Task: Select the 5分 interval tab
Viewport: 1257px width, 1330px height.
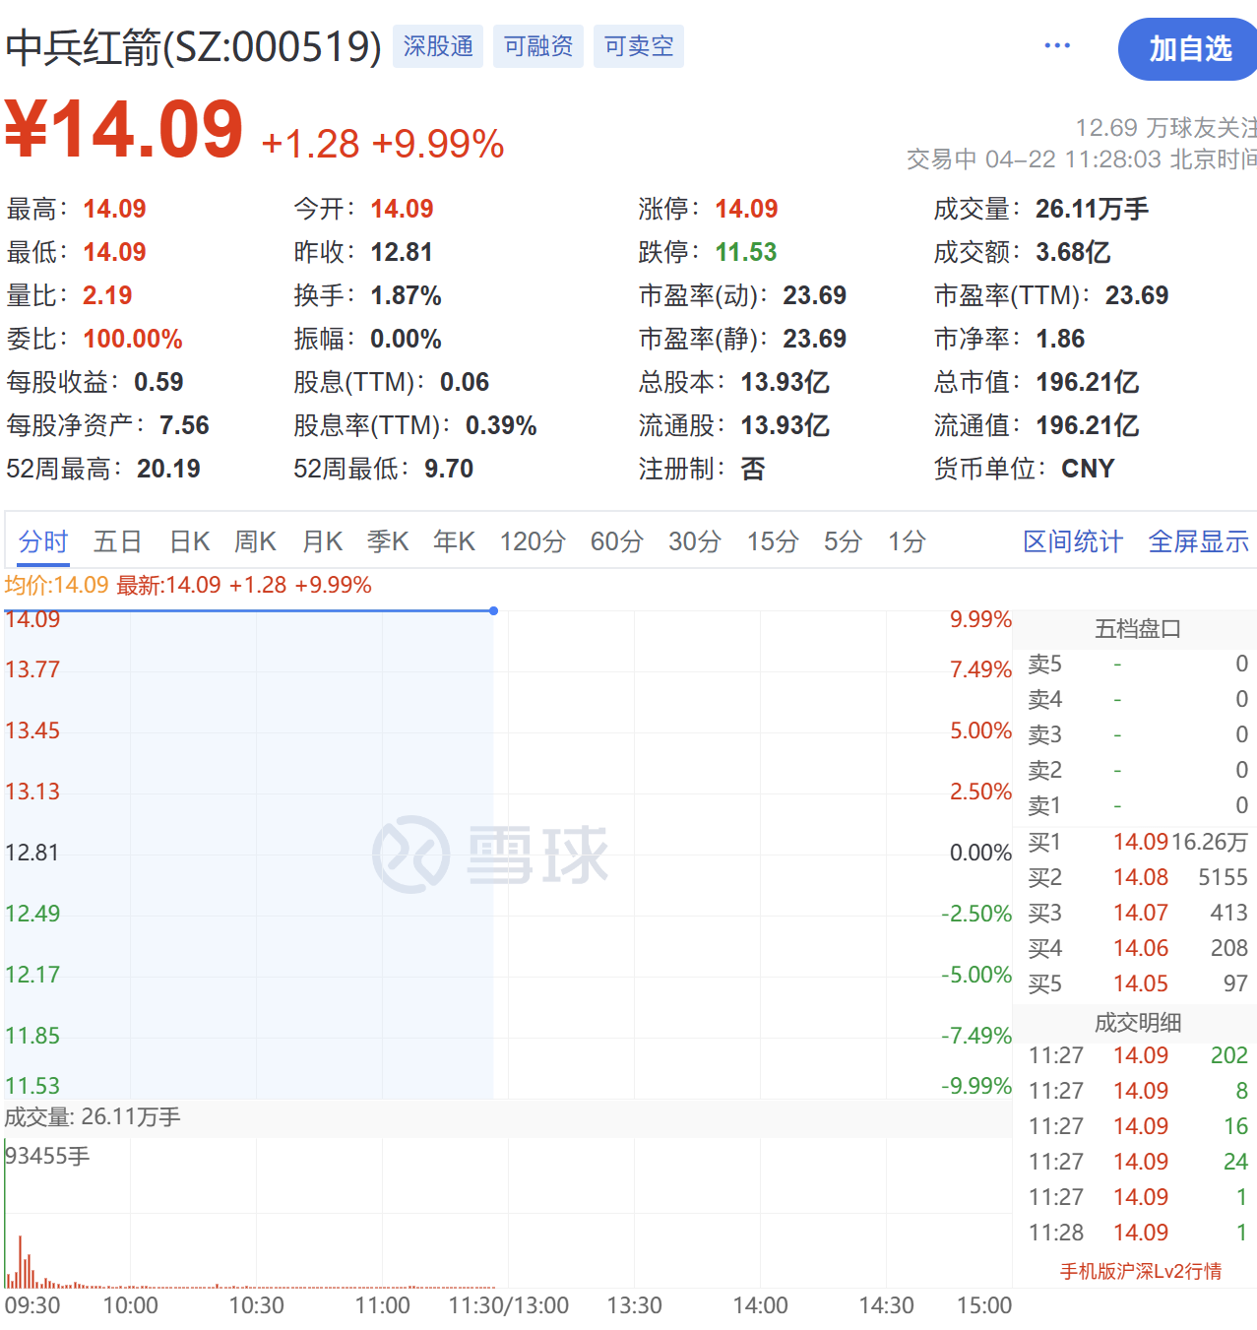Action: (844, 541)
